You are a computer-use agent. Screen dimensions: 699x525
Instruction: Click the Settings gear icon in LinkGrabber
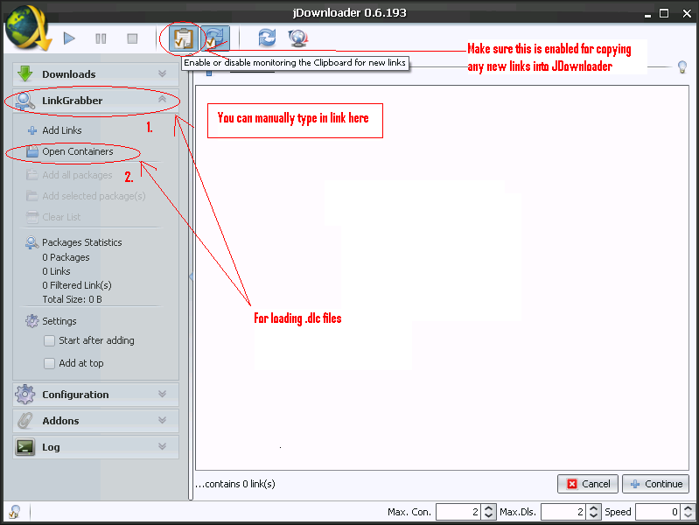click(x=31, y=321)
